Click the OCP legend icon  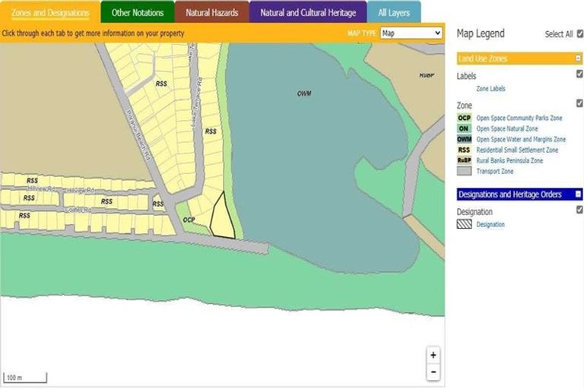coord(464,119)
